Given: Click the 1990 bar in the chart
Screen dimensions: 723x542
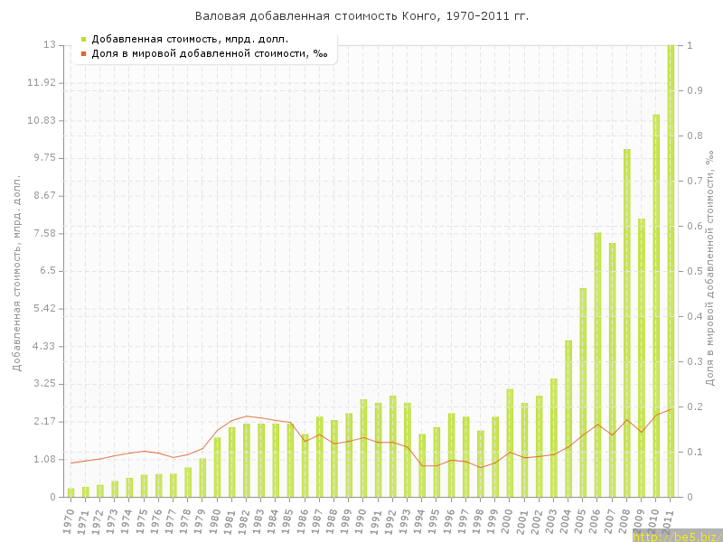Looking at the screenshot, I should tap(363, 448).
